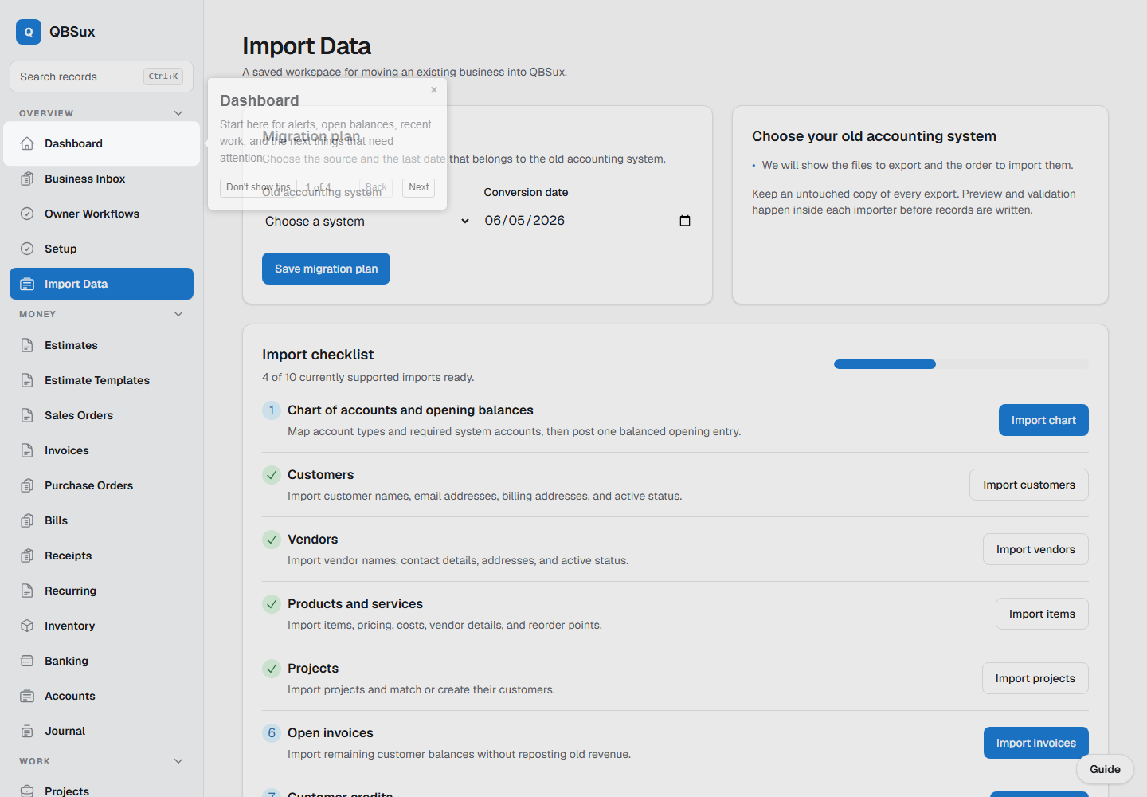Click the Open invoices checklist title
Image resolution: width=1147 pixels, height=797 pixels.
click(x=331, y=733)
